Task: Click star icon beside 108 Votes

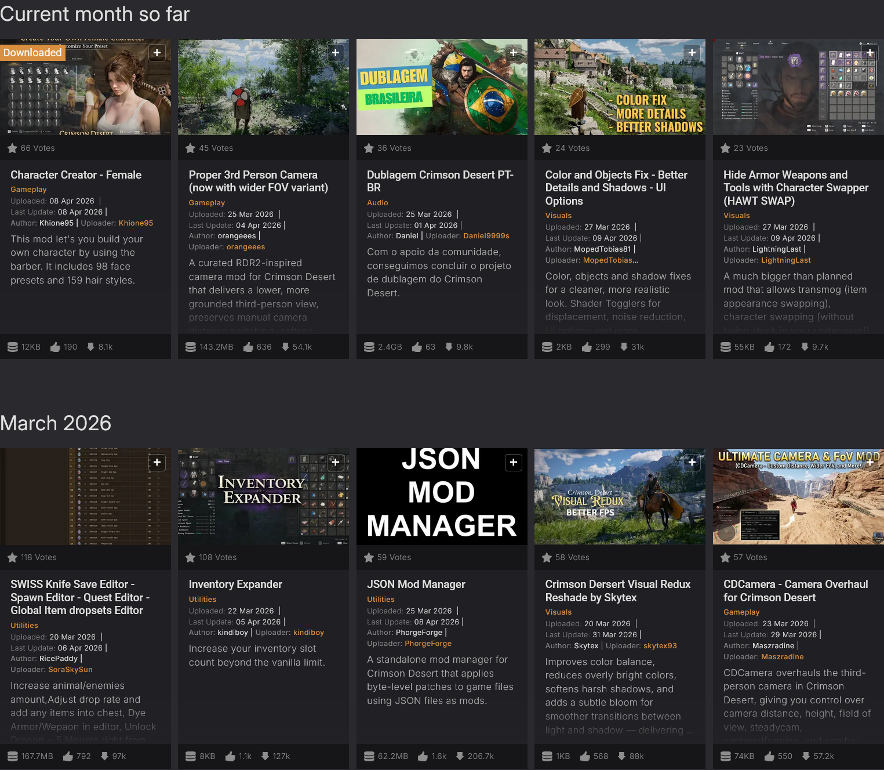Action: click(190, 557)
